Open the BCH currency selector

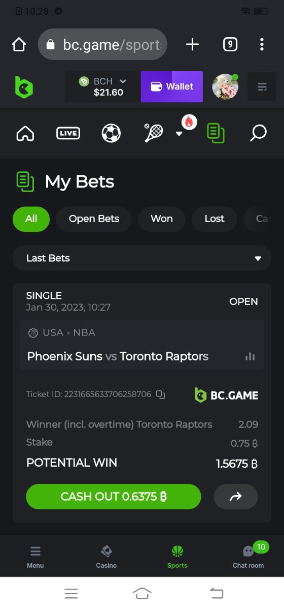[103, 87]
